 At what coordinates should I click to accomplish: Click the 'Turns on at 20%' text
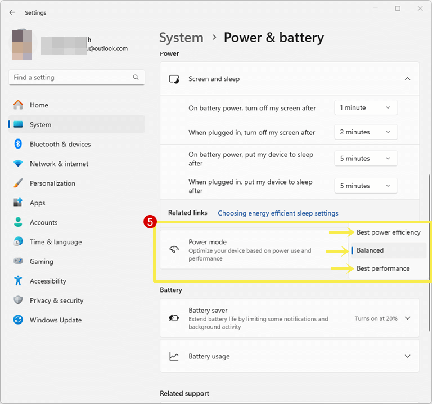[376, 318]
